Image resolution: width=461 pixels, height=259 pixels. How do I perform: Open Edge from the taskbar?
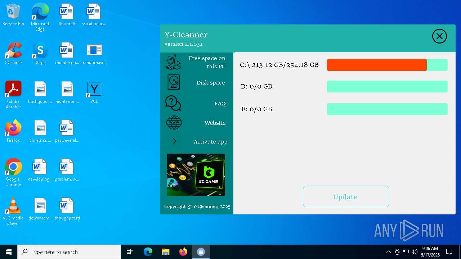[148, 252]
